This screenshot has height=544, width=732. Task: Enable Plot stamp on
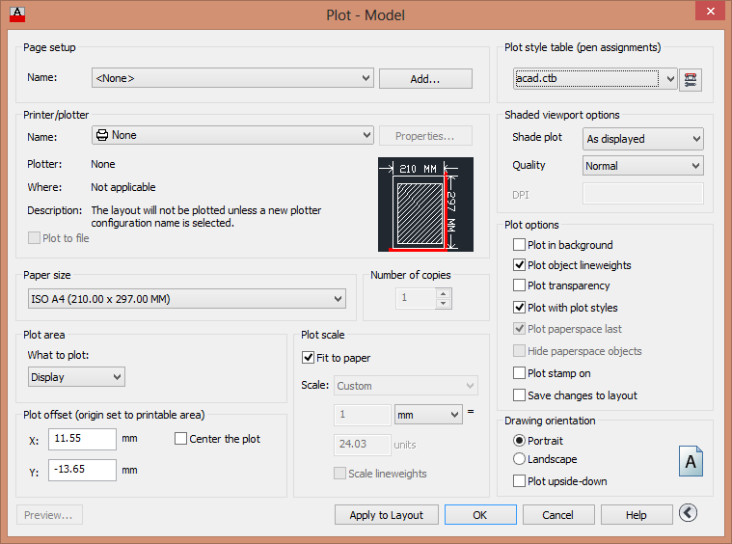pos(519,373)
